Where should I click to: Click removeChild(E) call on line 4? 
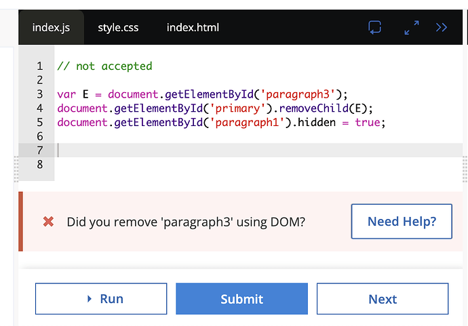click(x=324, y=108)
